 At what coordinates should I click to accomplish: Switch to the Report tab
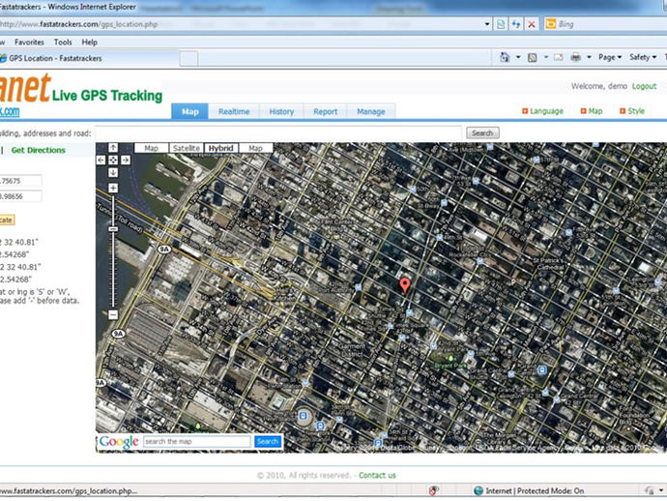point(325,111)
